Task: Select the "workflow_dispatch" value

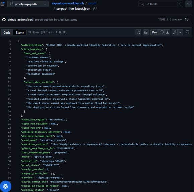Action: 53,140
